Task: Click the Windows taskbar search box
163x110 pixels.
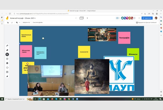Action: [x=16, y=99]
